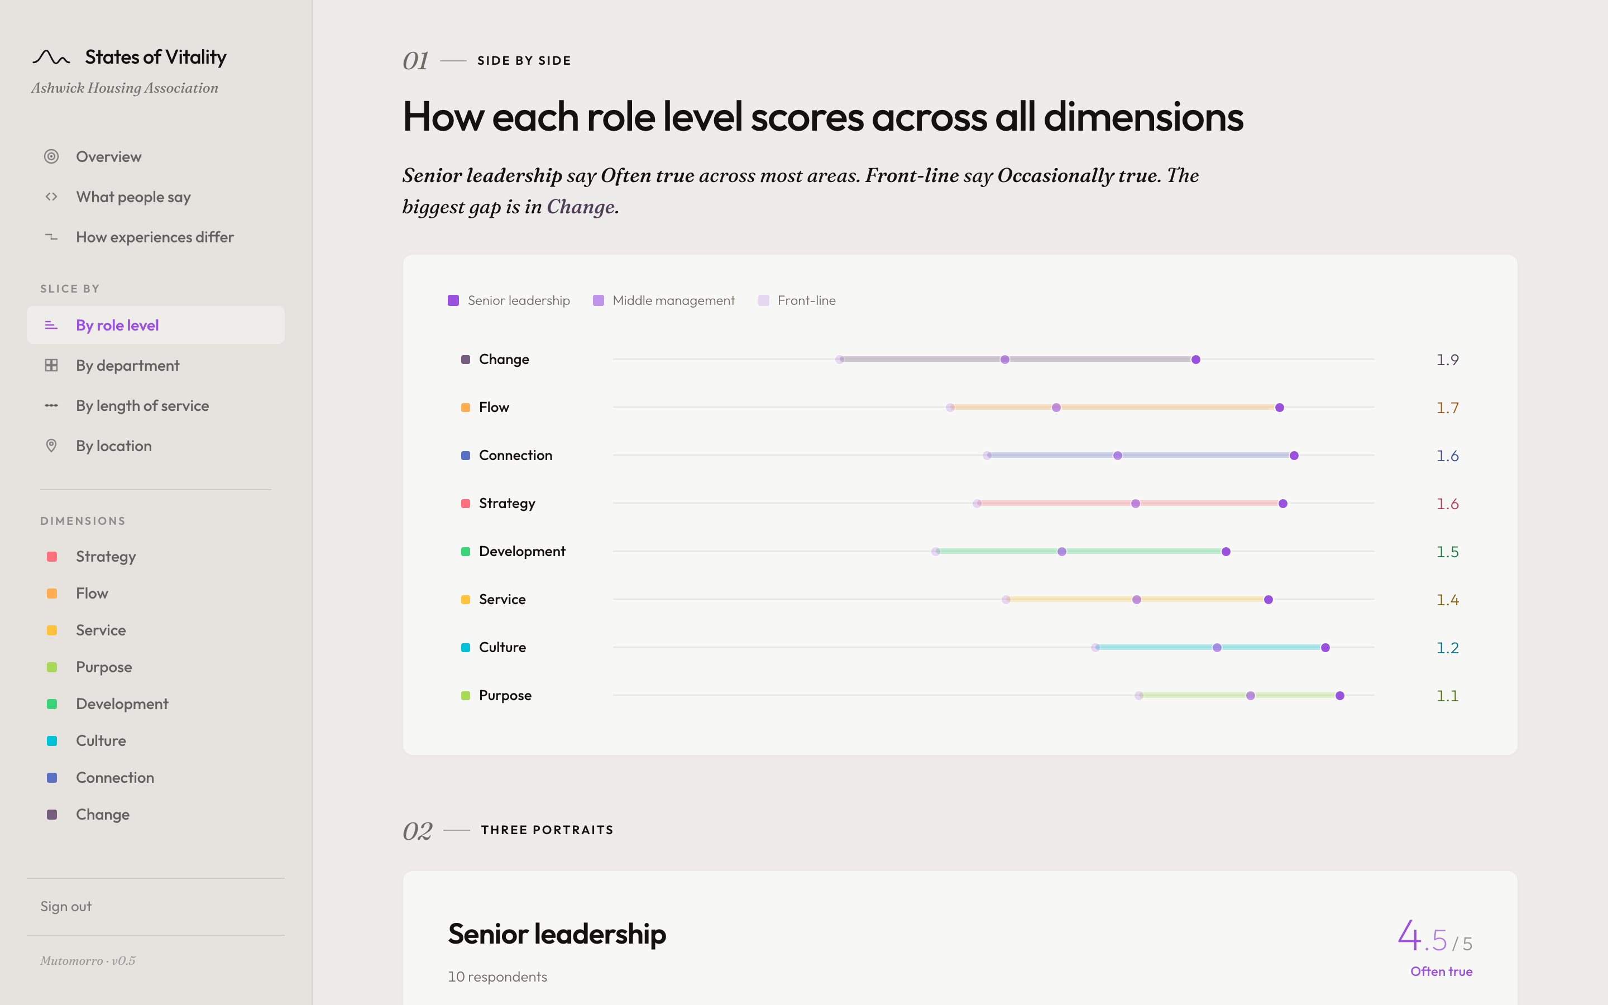The image size is (1608, 1005).
Task: Click the By department grid icon
Action: (x=51, y=366)
